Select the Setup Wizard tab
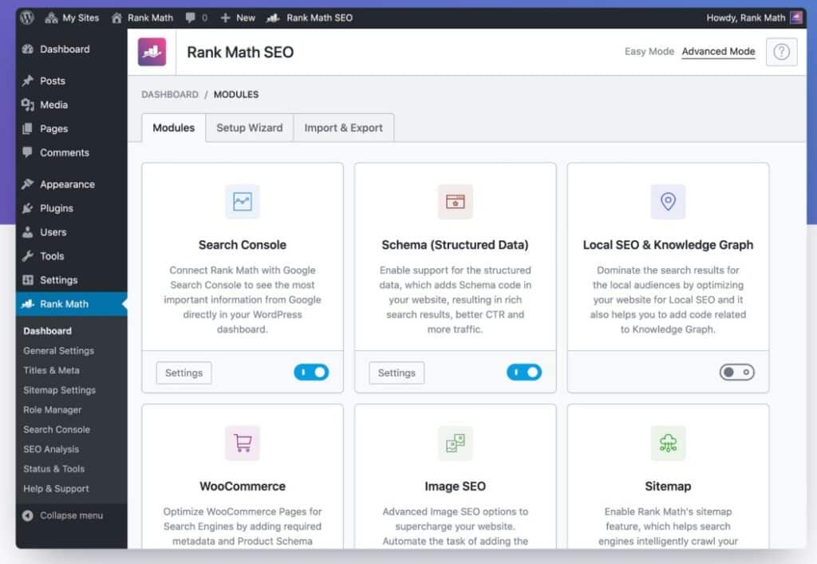This screenshot has height=564, width=817. click(250, 128)
